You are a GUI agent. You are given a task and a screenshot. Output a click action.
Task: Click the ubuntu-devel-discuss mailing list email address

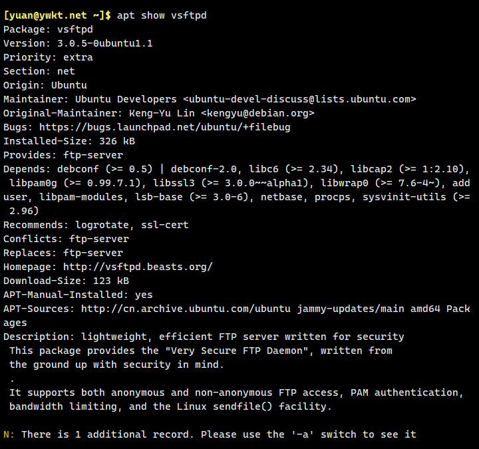click(x=299, y=99)
